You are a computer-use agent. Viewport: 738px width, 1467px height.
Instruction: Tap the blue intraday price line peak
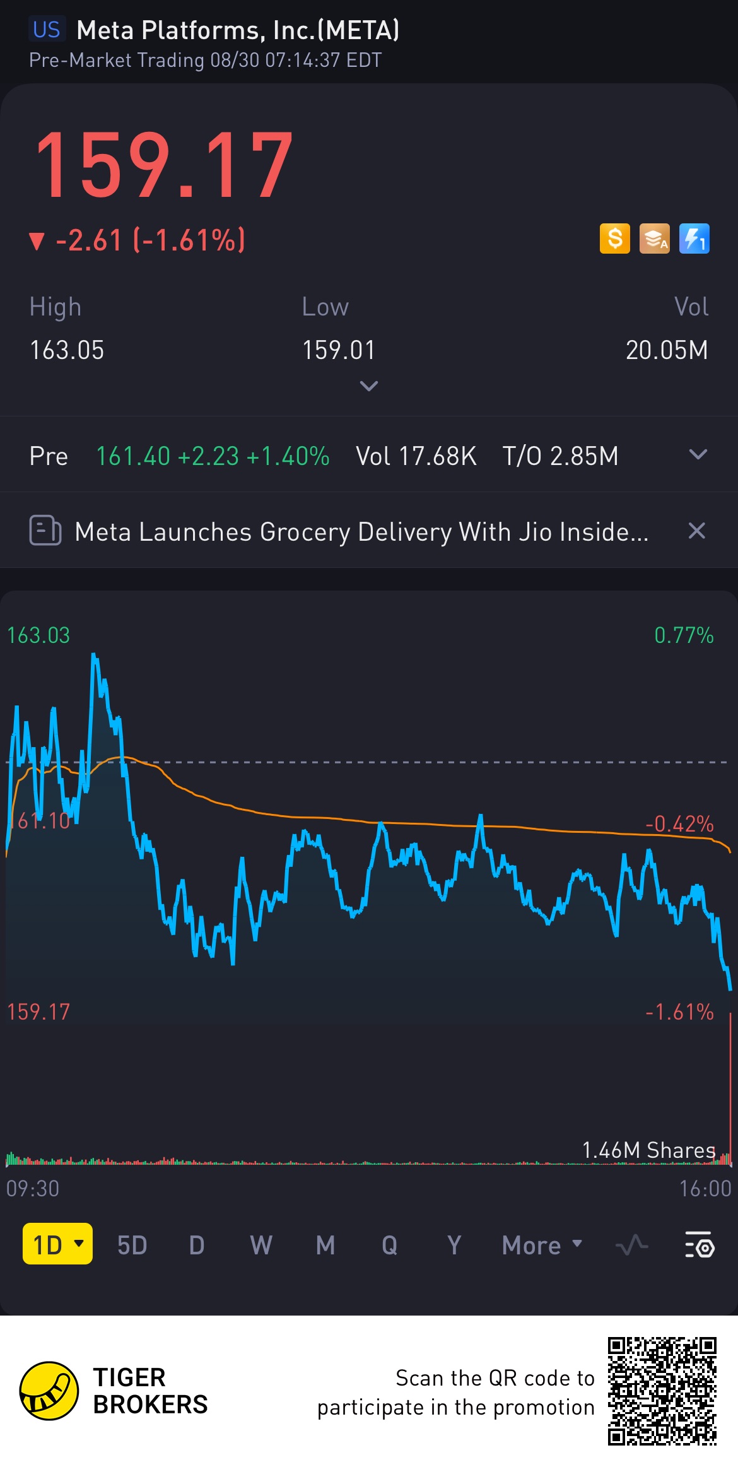pos(95,656)
